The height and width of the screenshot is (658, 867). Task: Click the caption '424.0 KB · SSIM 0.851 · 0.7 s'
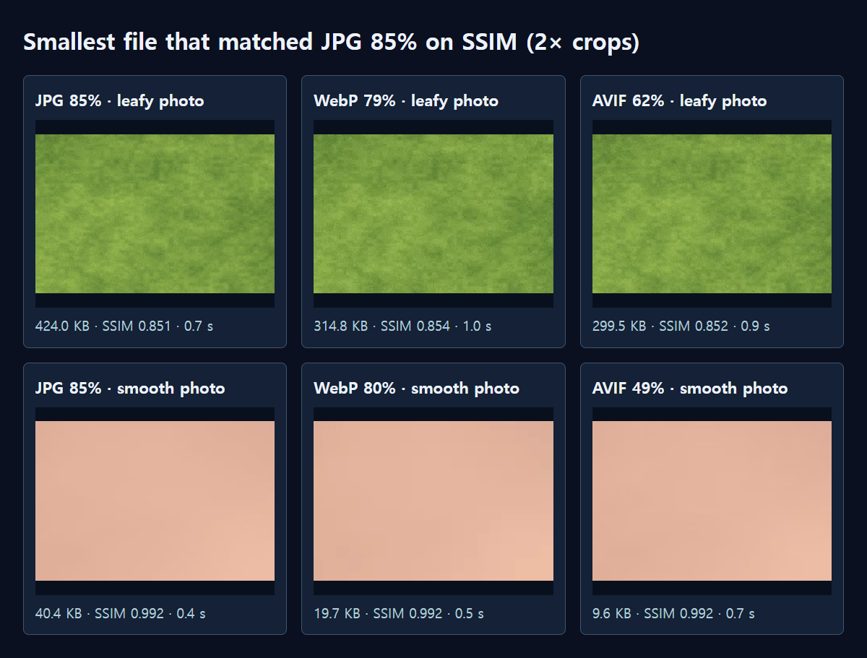[124, 326]
